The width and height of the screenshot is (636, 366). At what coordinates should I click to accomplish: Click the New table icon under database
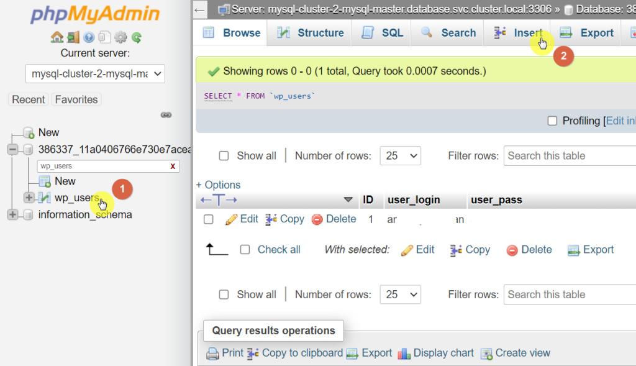coord(45,181)
